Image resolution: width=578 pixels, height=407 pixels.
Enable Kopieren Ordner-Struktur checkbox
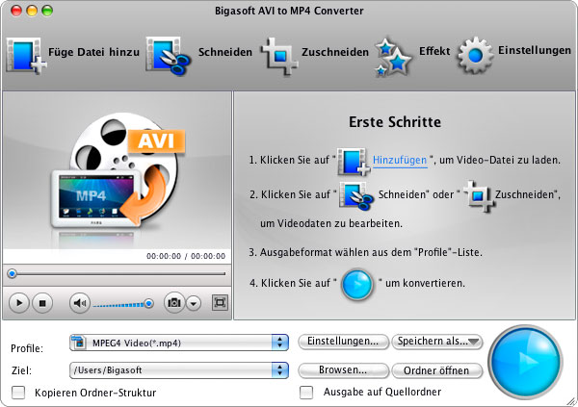[18, 393]
